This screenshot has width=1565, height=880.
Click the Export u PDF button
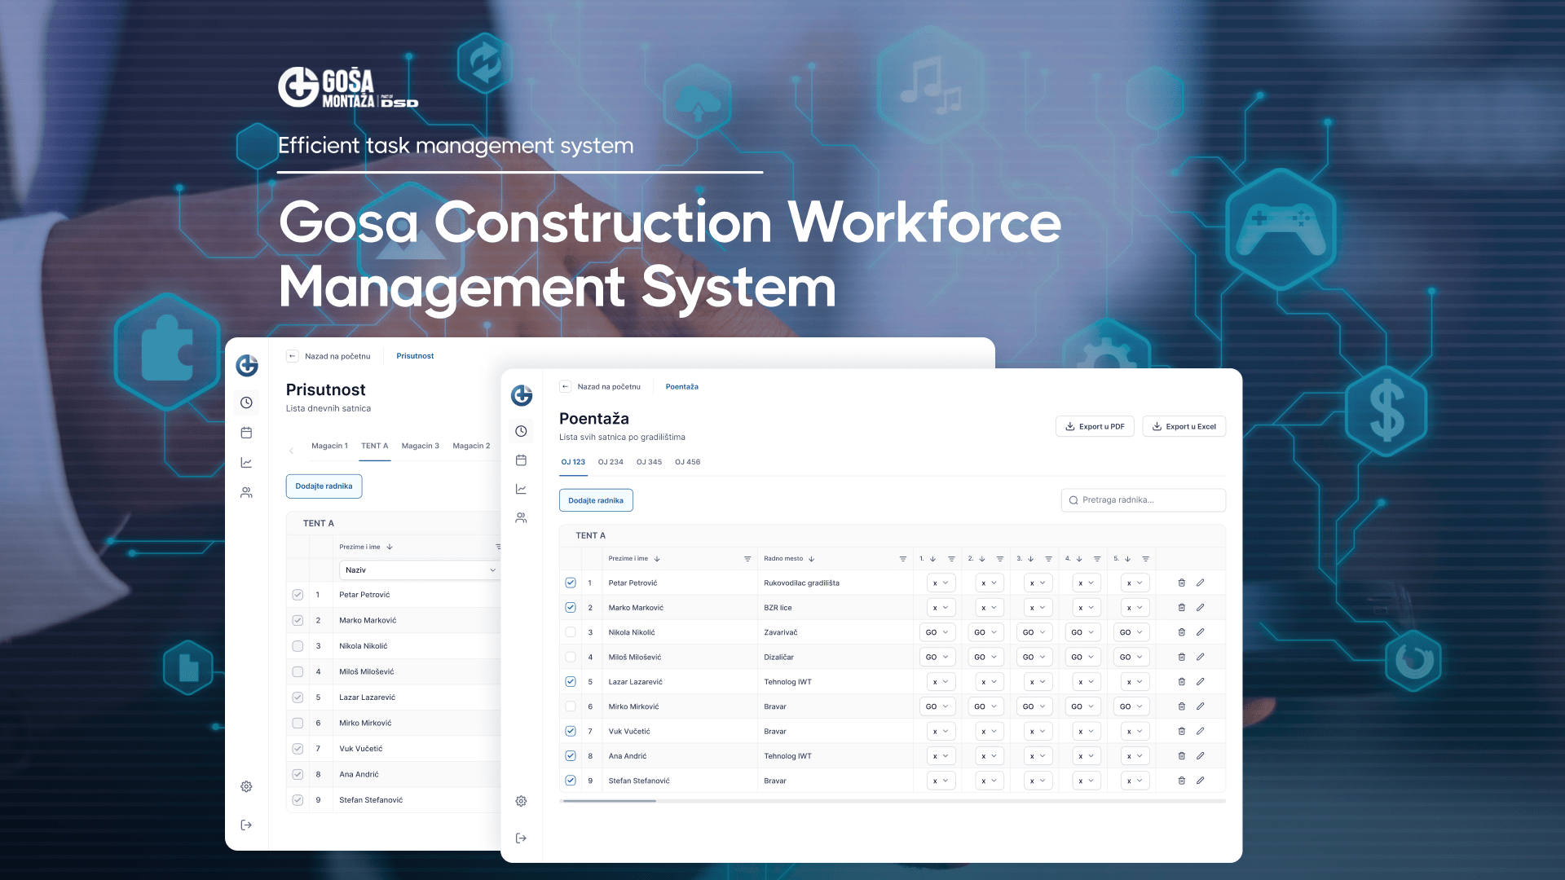(x=1095, y=426)
